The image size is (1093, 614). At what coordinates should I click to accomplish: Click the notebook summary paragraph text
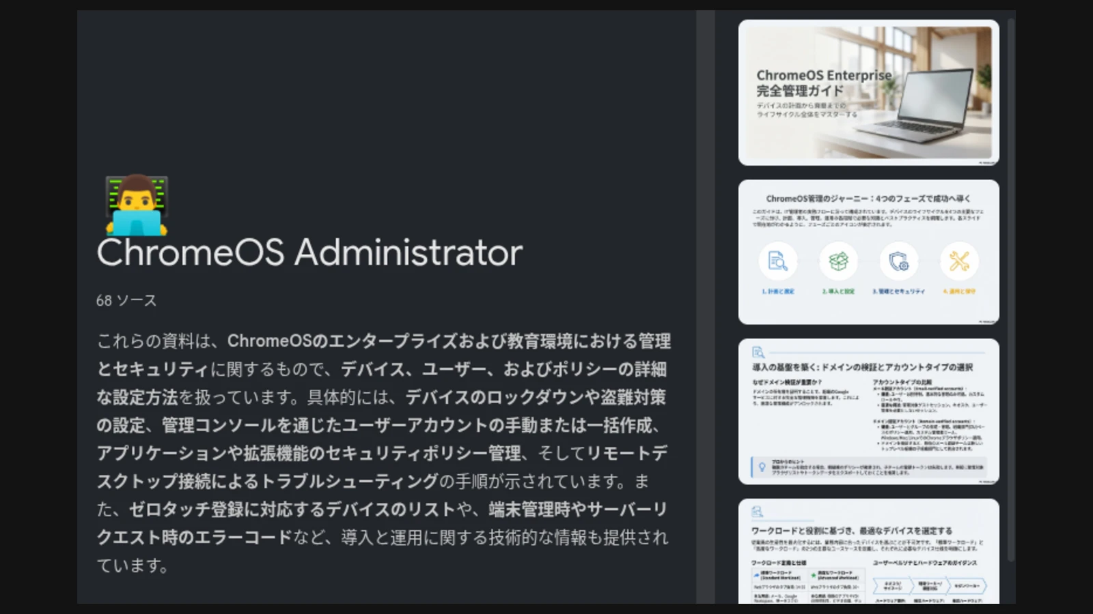[x=383, y=453]
